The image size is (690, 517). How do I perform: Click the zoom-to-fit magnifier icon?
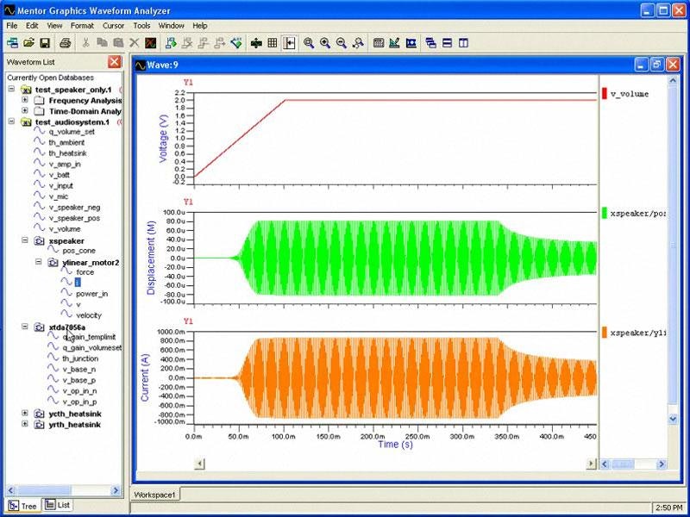pyautogui.click(x=358, y=42)
